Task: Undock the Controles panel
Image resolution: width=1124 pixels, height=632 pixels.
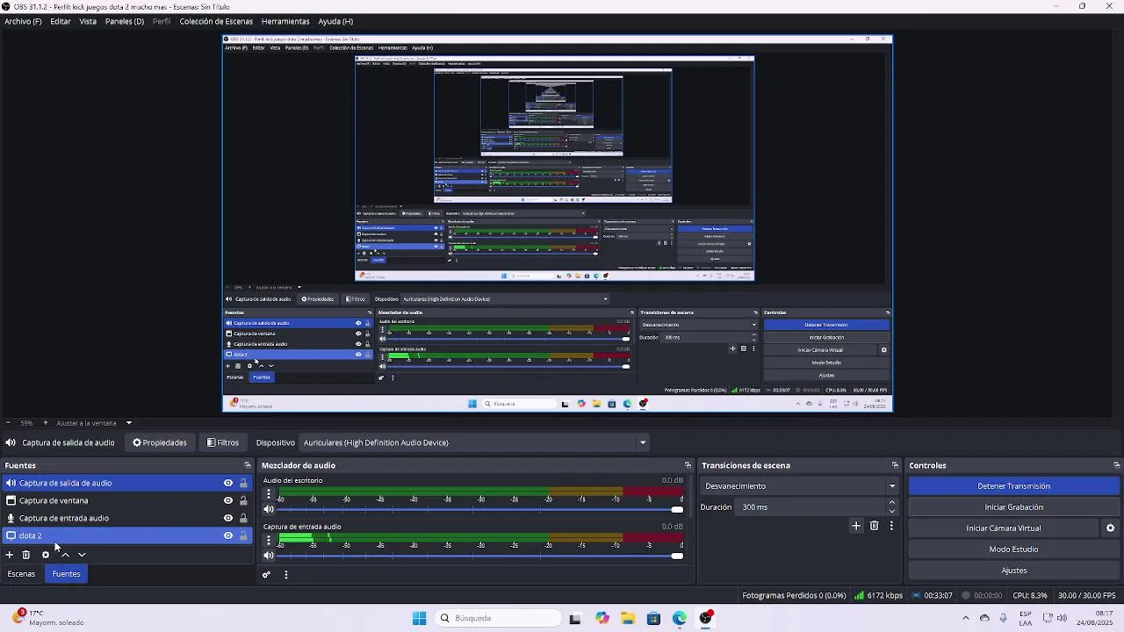Action: point(1117,465)
